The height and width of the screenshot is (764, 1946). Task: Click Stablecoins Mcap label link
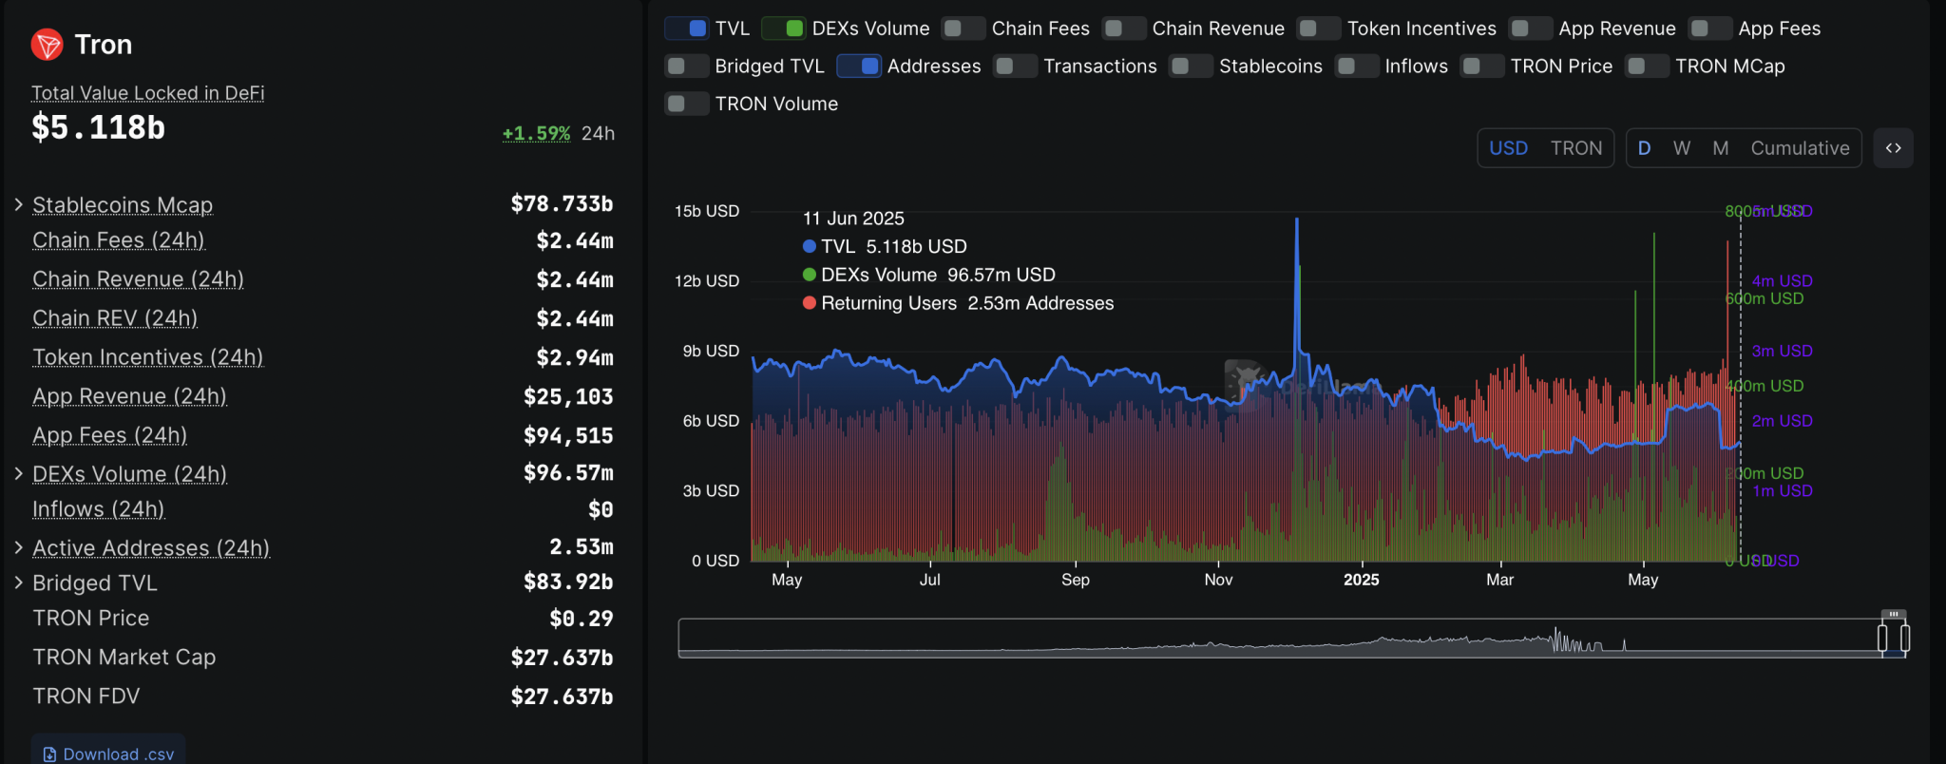[123, 205]
